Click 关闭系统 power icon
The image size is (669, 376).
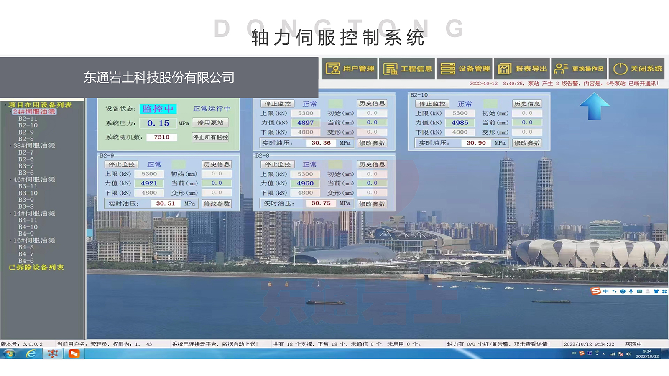coord(620,69)
